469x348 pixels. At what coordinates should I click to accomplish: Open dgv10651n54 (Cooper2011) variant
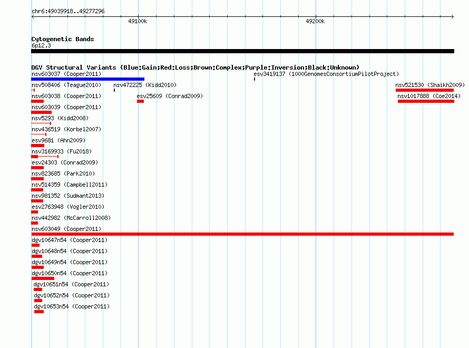(72, 284)
